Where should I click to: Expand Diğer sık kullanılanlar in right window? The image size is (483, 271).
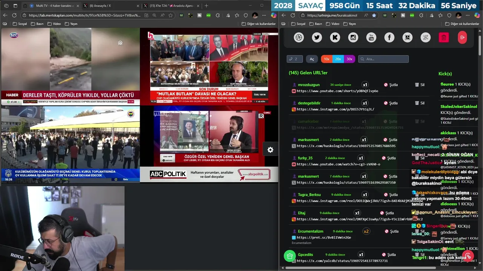click(462, 24)
